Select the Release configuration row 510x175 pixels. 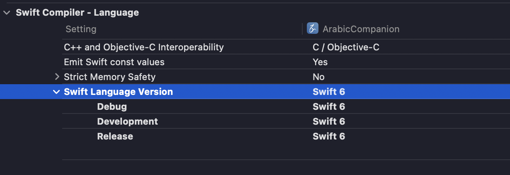click(x=115, y=136)
